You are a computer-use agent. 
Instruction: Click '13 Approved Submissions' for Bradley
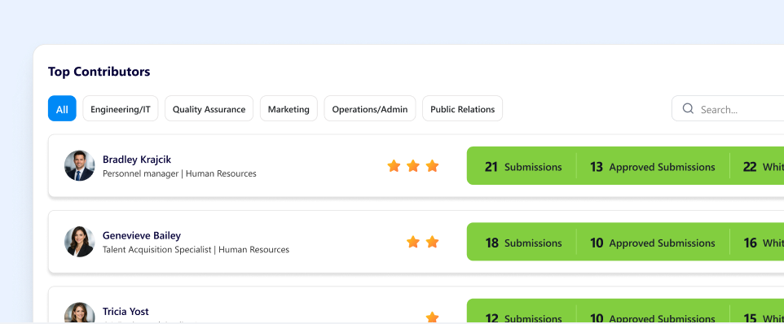pyautogui.click(x=653, y=167)
